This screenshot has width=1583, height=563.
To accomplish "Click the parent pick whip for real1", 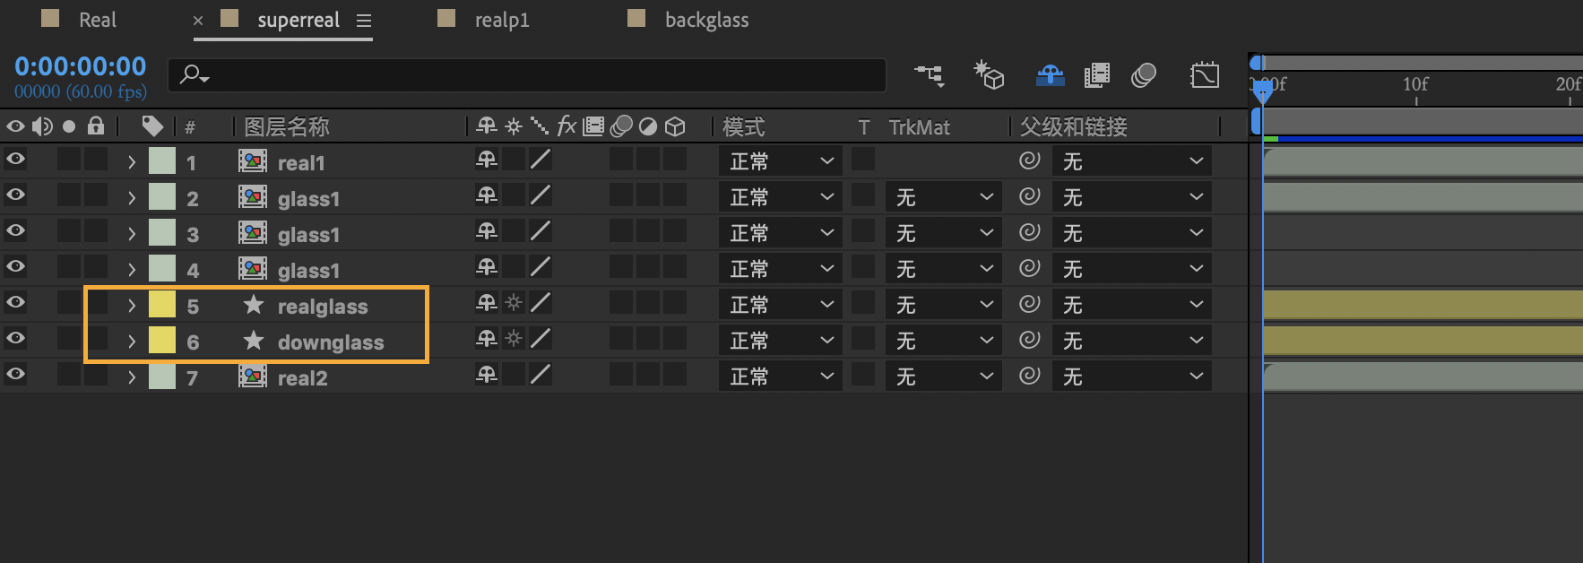I will pyautogui.click(x=1029, y=161).
